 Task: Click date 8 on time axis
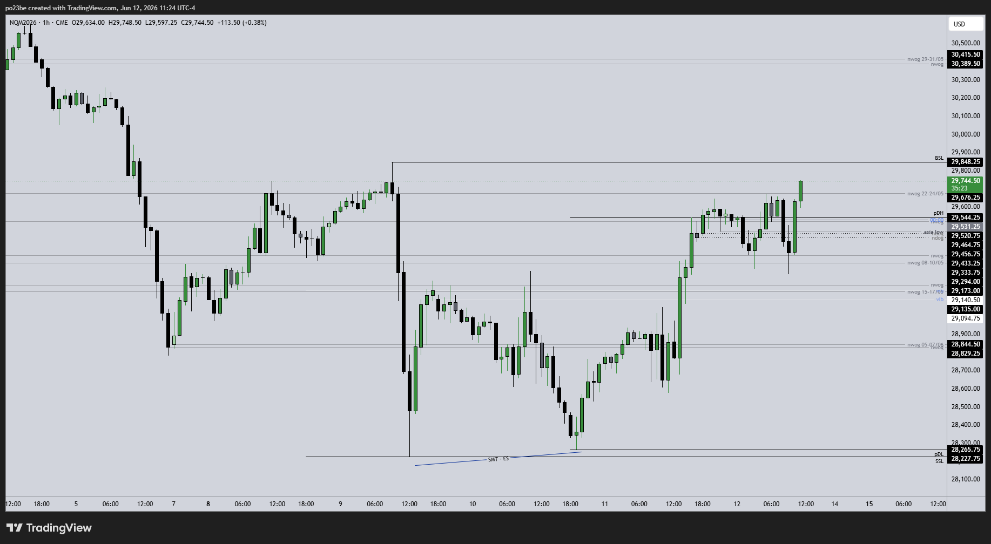pos(208,504)
